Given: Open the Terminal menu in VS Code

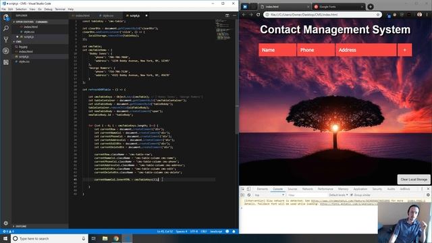Looking at the screenshot, I should [60, 9].
